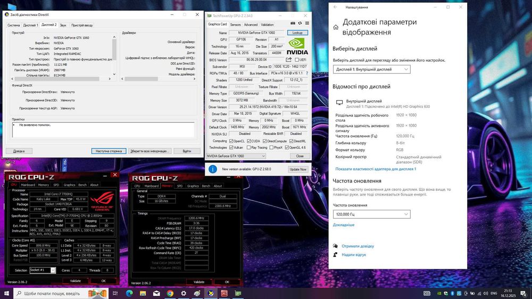Click the green GPU-Z taskbar icon
532x299 pixels.
(238, 293)
